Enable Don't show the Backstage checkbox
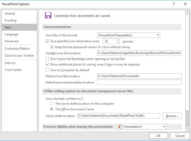Viewport: 191px width, 141px height. coord(47,59)
